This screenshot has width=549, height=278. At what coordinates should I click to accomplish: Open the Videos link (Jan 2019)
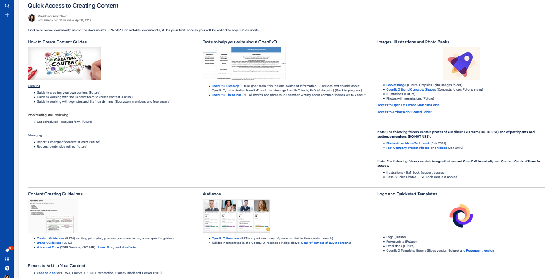point(442,148)
